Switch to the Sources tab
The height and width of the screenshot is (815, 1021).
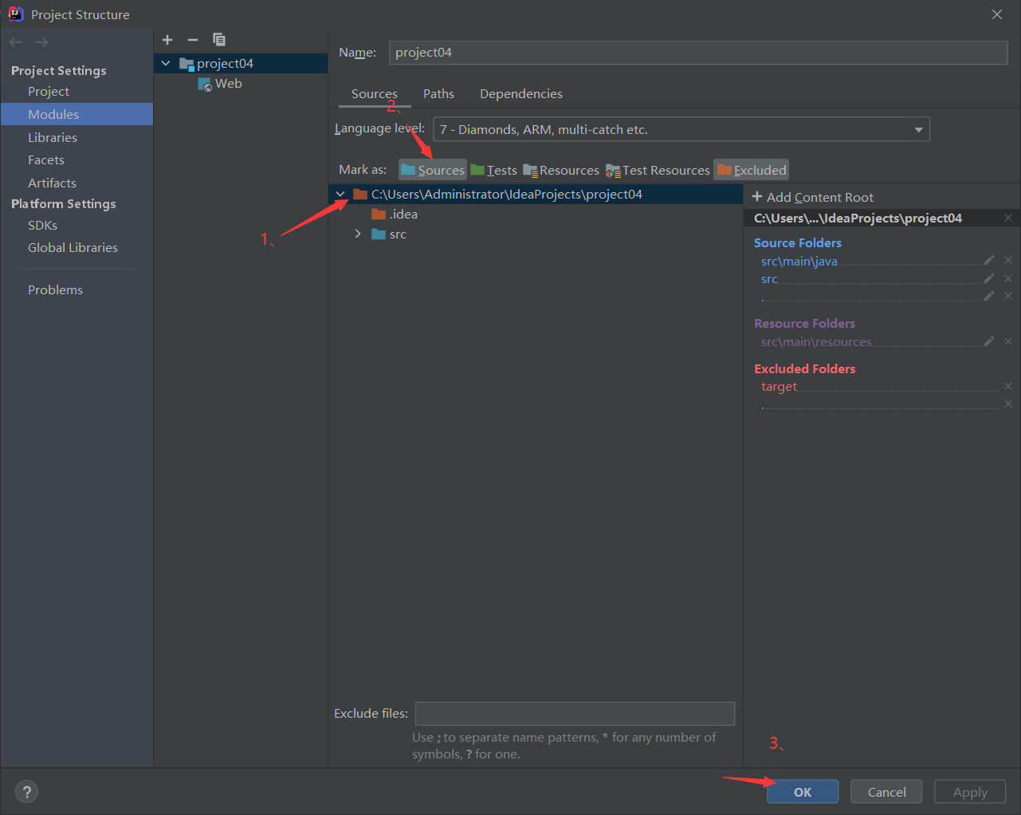375,93
